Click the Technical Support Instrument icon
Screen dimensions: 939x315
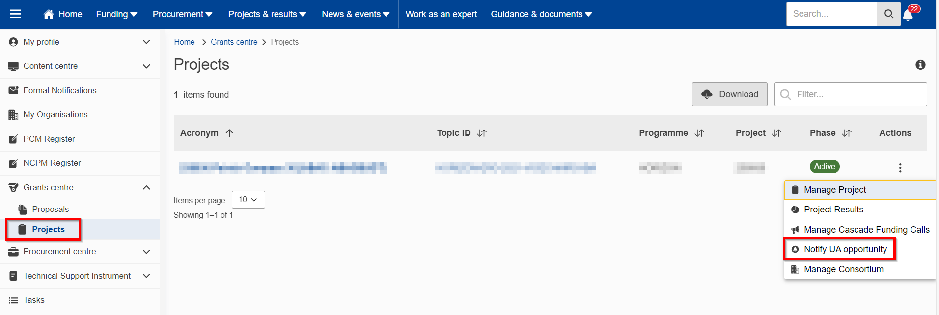tap(13, 276)
